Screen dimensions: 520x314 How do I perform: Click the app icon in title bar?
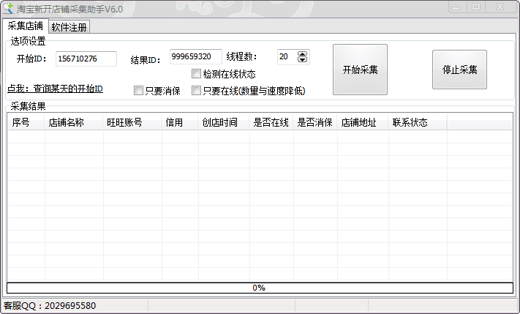(x=7, y=8)
